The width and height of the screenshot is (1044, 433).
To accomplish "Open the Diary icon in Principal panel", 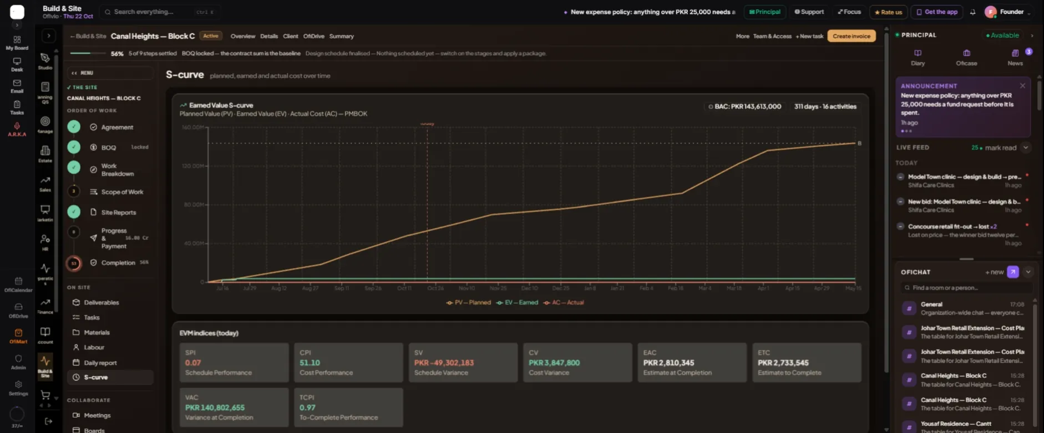I will point(918,57).
